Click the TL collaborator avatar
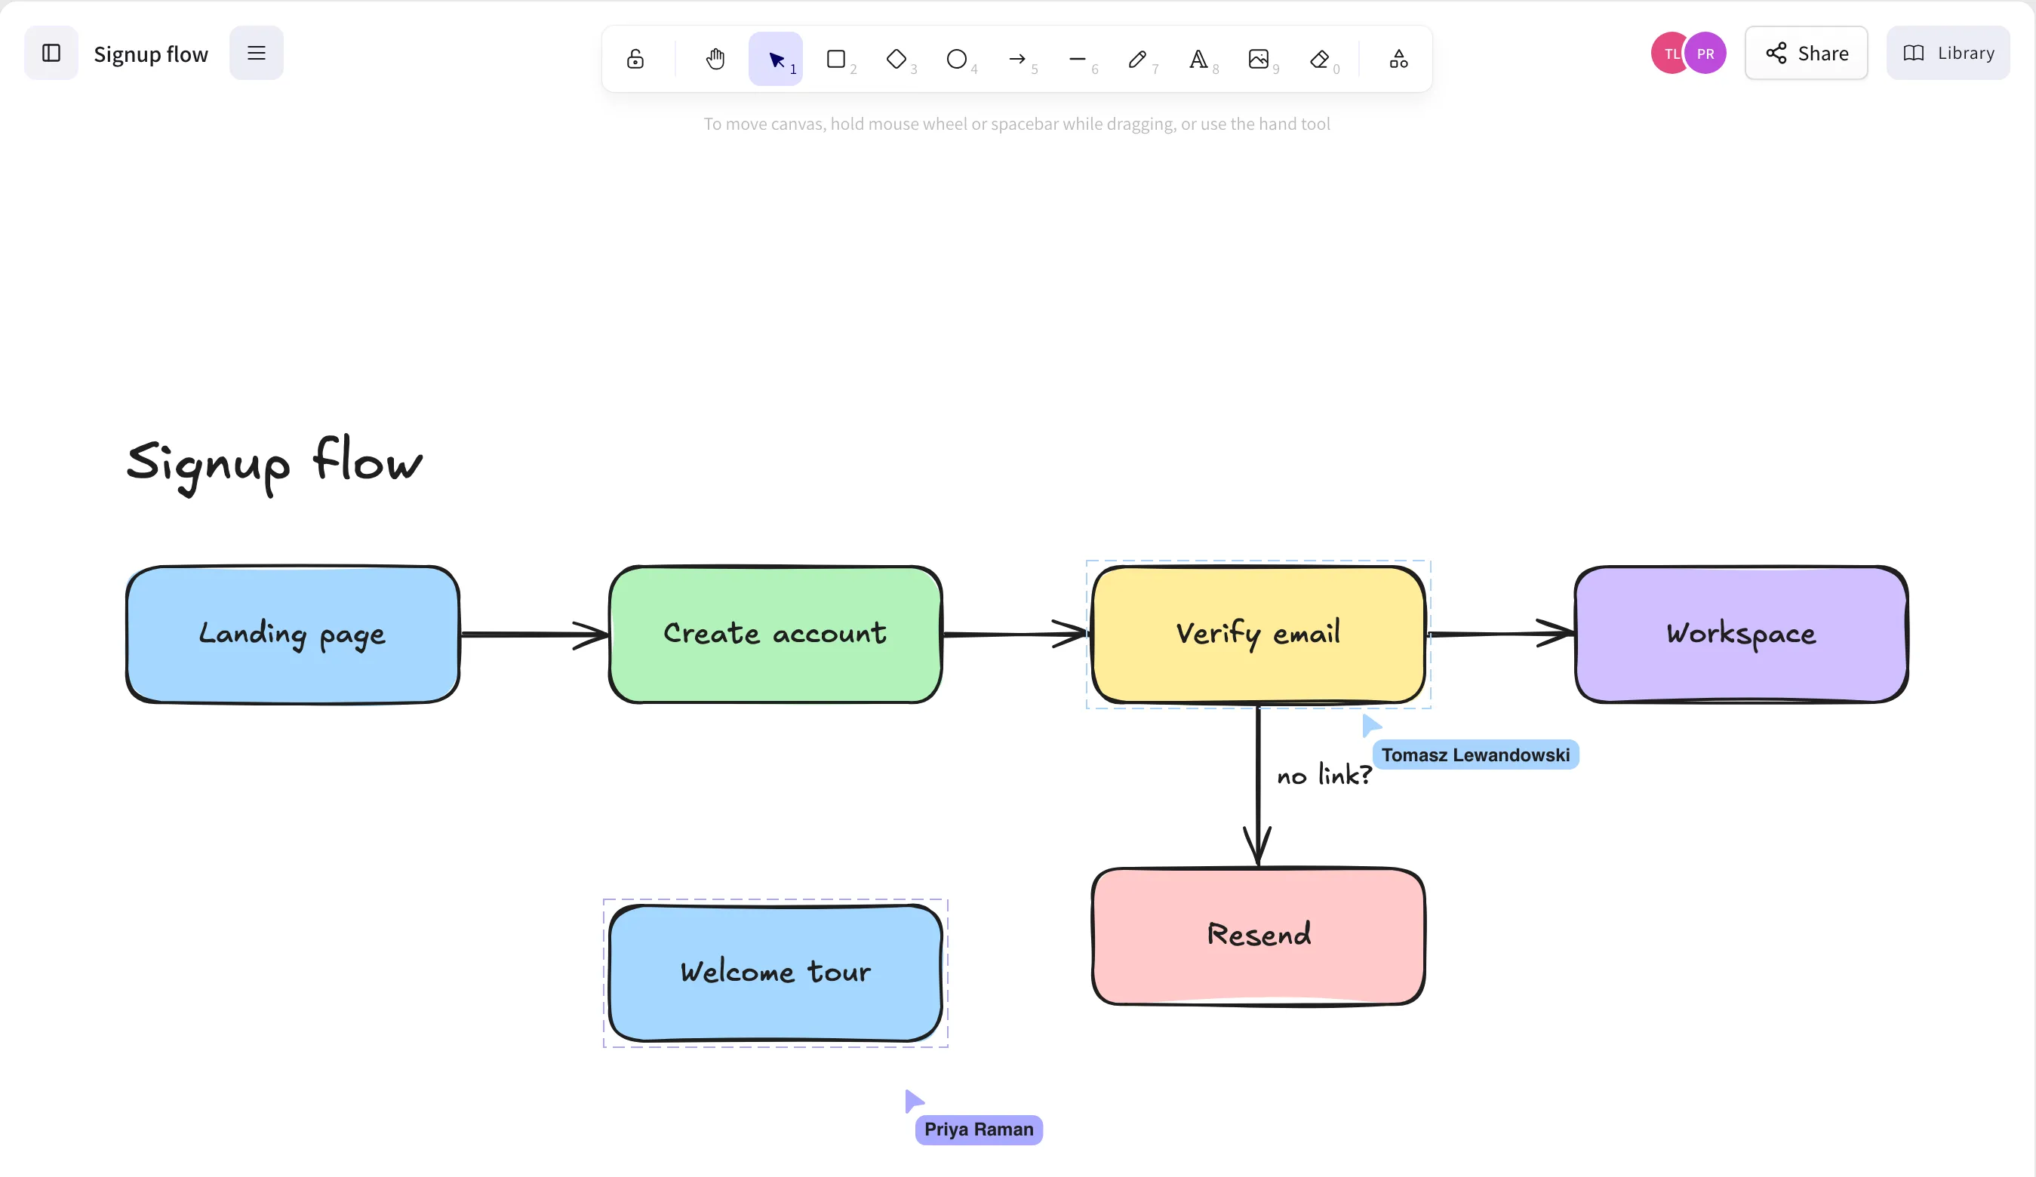The width and height of the screenshot is (2036, 1177). pyautogui.click(x=1668, y=54)
